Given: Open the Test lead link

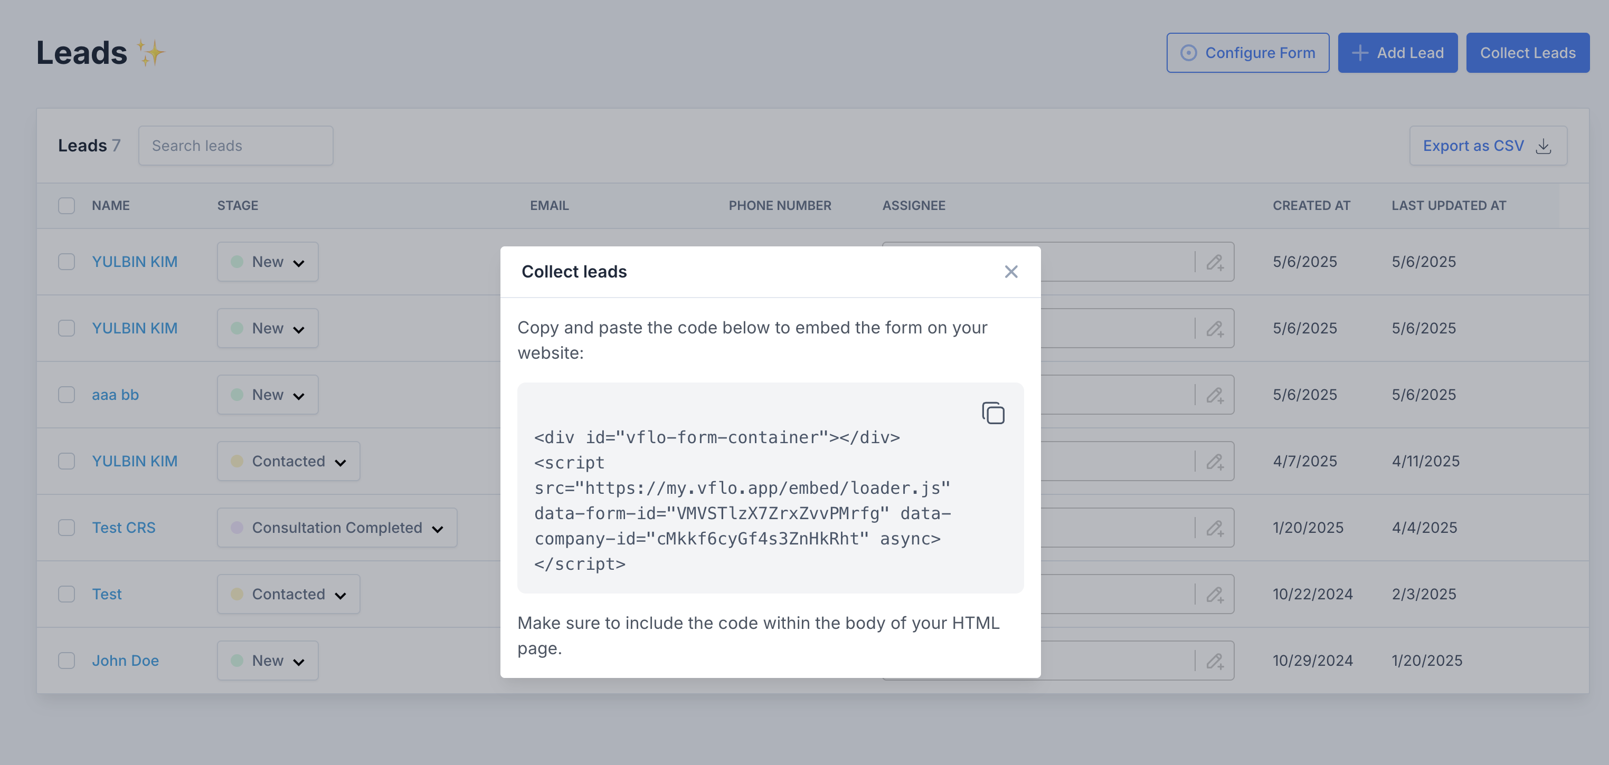Looking at the screenshot, I should point(107,594).
